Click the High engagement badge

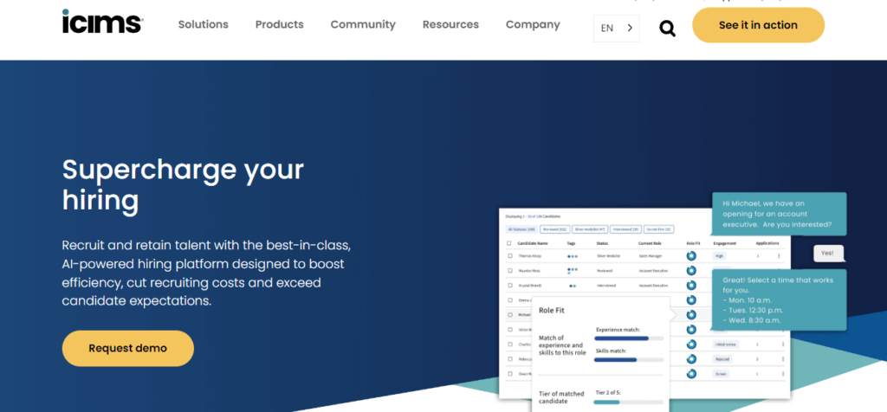[x=720, y=256]
